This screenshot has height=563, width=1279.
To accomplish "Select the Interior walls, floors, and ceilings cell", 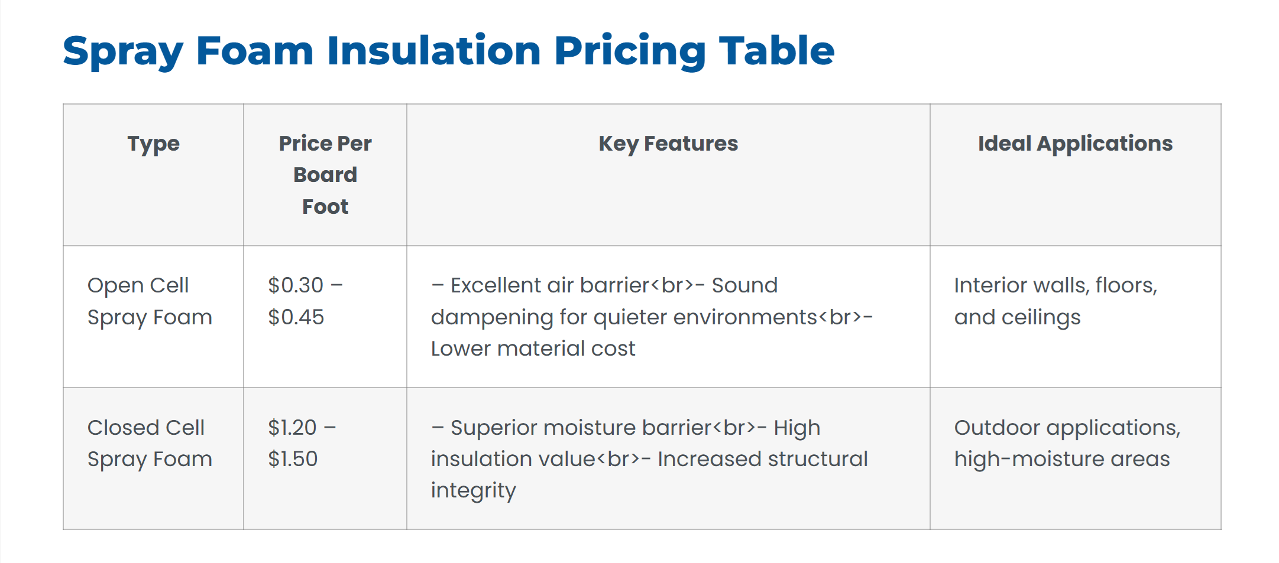I will pyautogui.click(x=1055, y=301).
